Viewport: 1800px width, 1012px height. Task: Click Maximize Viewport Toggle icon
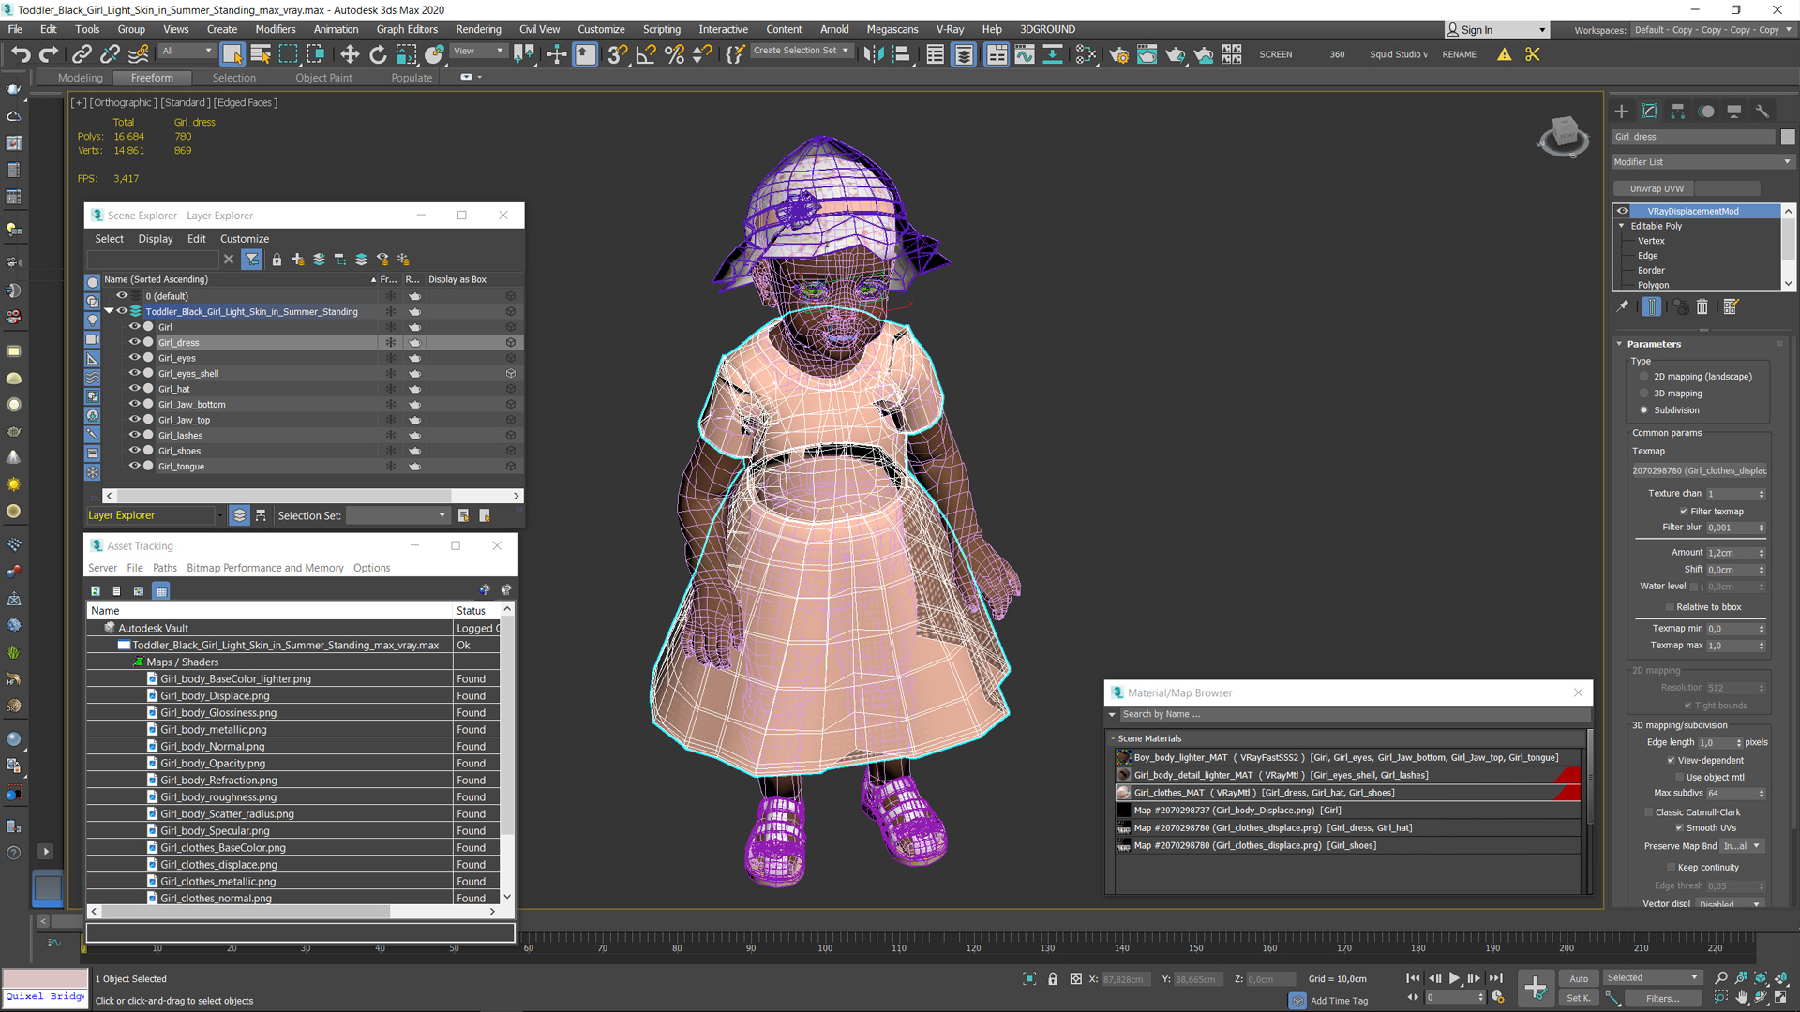pyautogui.click(x=1780, y=998)
